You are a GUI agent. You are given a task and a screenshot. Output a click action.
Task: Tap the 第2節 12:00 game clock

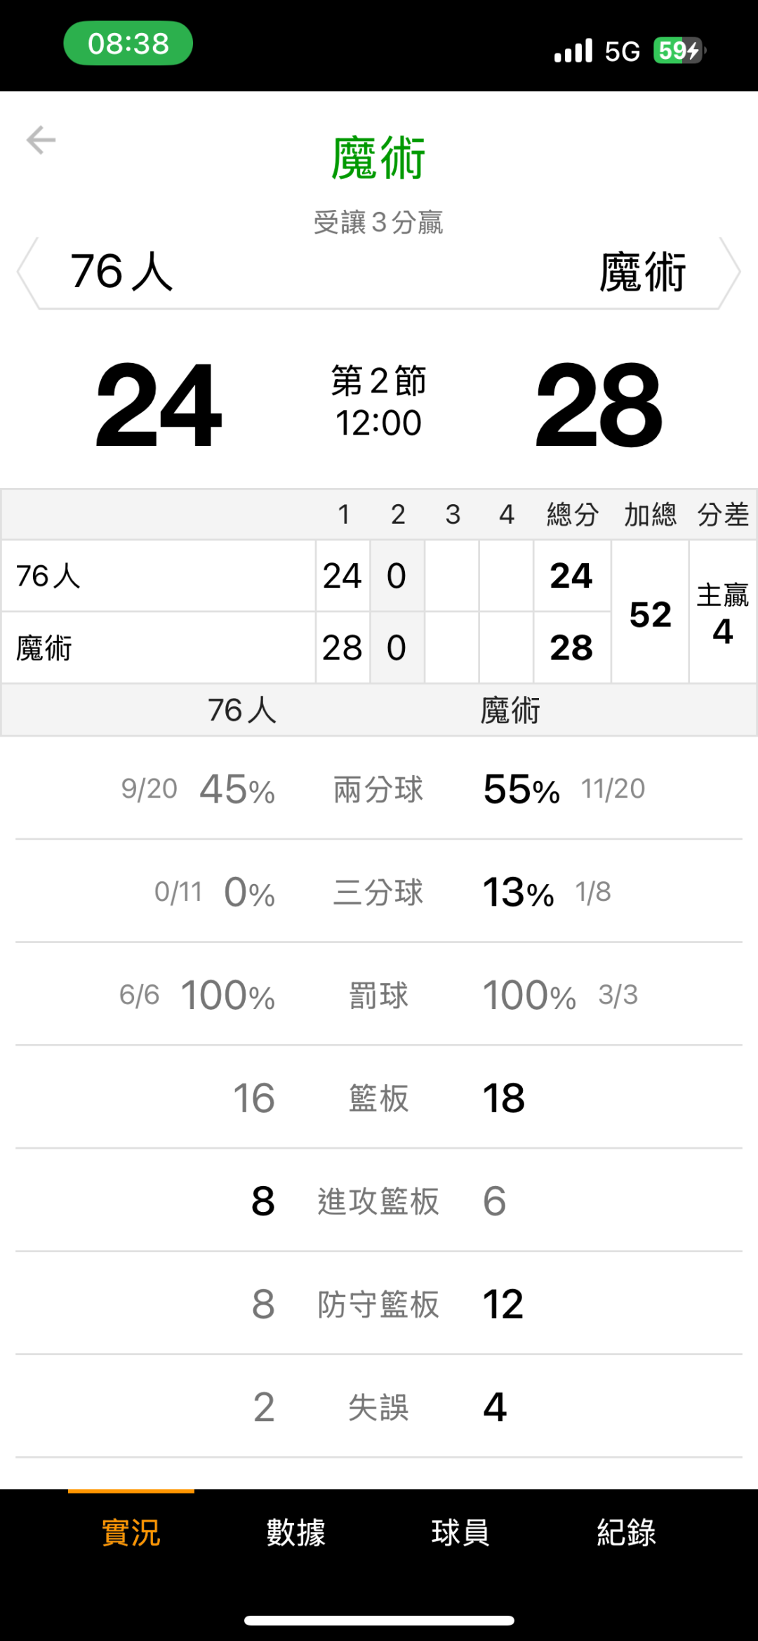pos(378,402)
